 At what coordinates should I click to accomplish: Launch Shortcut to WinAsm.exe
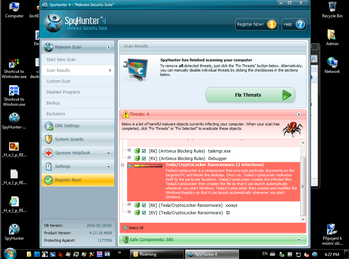(14, 96)
